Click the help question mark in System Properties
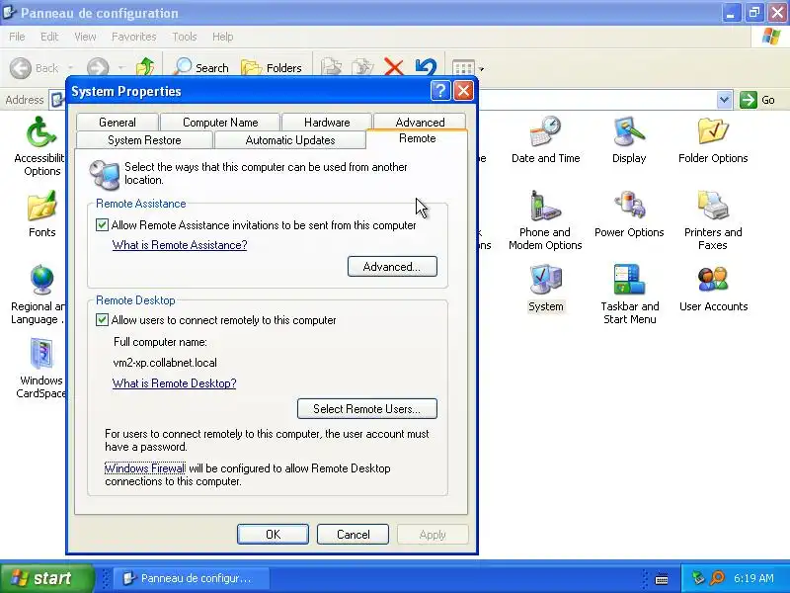The width and height of the screenshot is (790, 593). pos(440,91)
